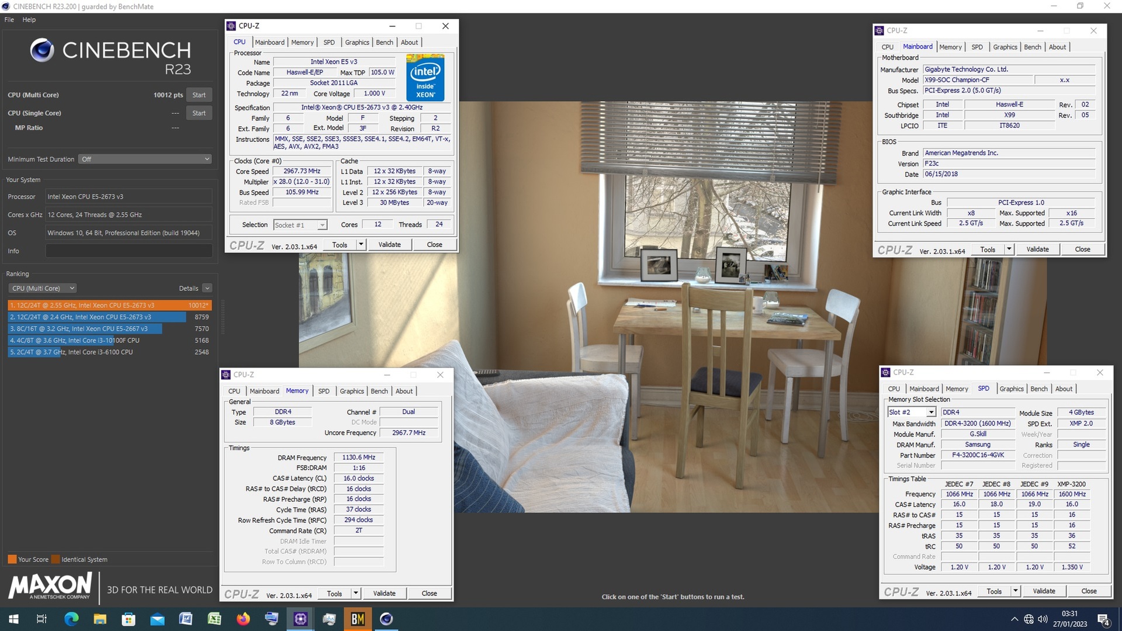The width and height of the screenshot is (1122, 631).
Task: Click the network globe icon in system tray
Action: 1028,619
